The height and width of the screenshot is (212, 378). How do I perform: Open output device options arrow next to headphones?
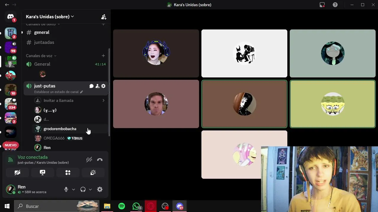(x=90, y=189)
